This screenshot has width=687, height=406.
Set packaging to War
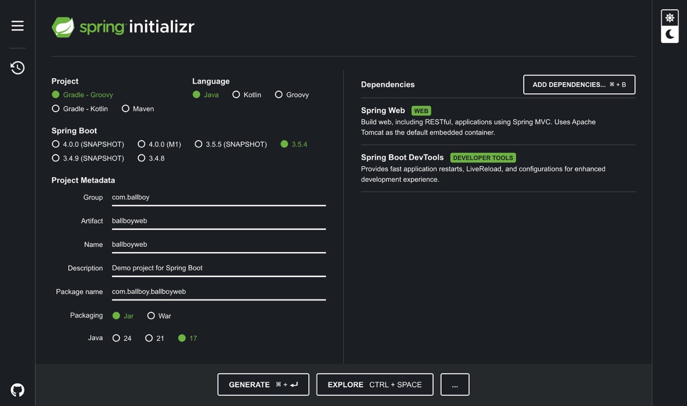pyautogui.click(x=151, y=316)
